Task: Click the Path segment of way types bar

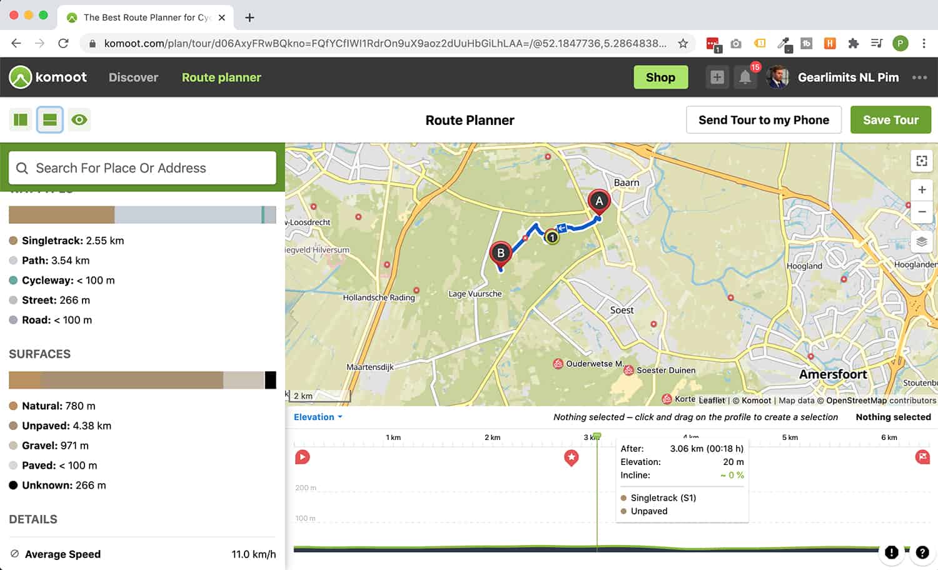Action: 188,214
